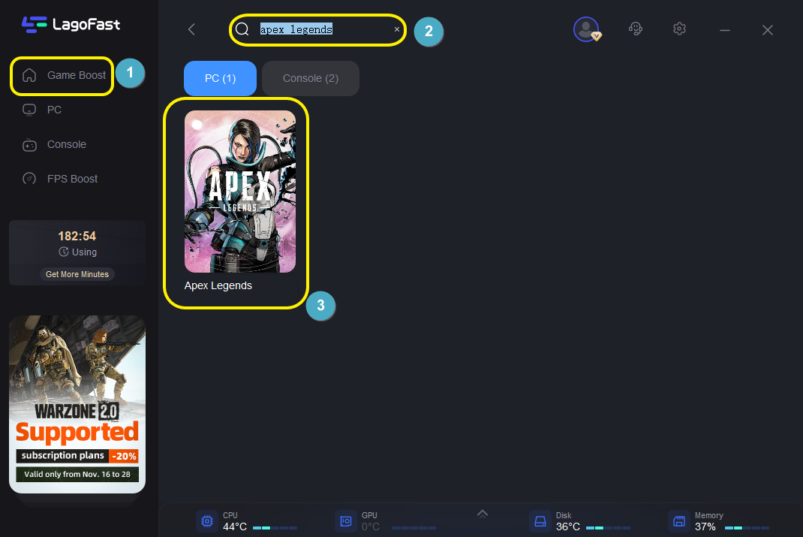Click the Game Boost home icon
Image resolution: width=803 pixels, height=537 pixels.
[29, 75]
